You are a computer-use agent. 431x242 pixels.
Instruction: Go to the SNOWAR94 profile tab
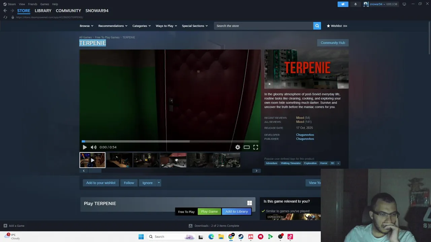point(97,11)
